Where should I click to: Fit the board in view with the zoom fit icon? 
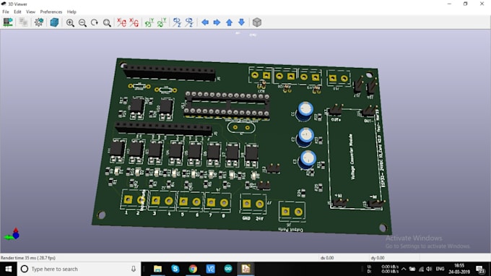coord(107,22)
